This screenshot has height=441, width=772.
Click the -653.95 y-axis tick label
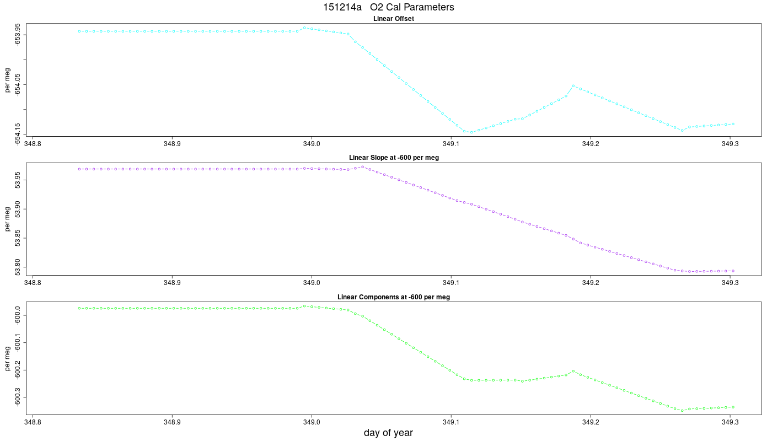[x=18, y=34]
